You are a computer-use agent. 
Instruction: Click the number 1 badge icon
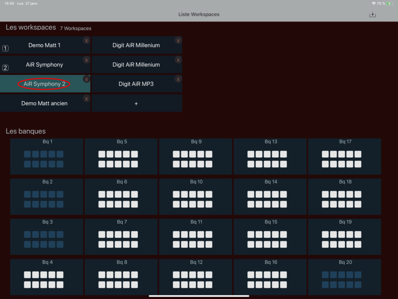pos(5,49)
